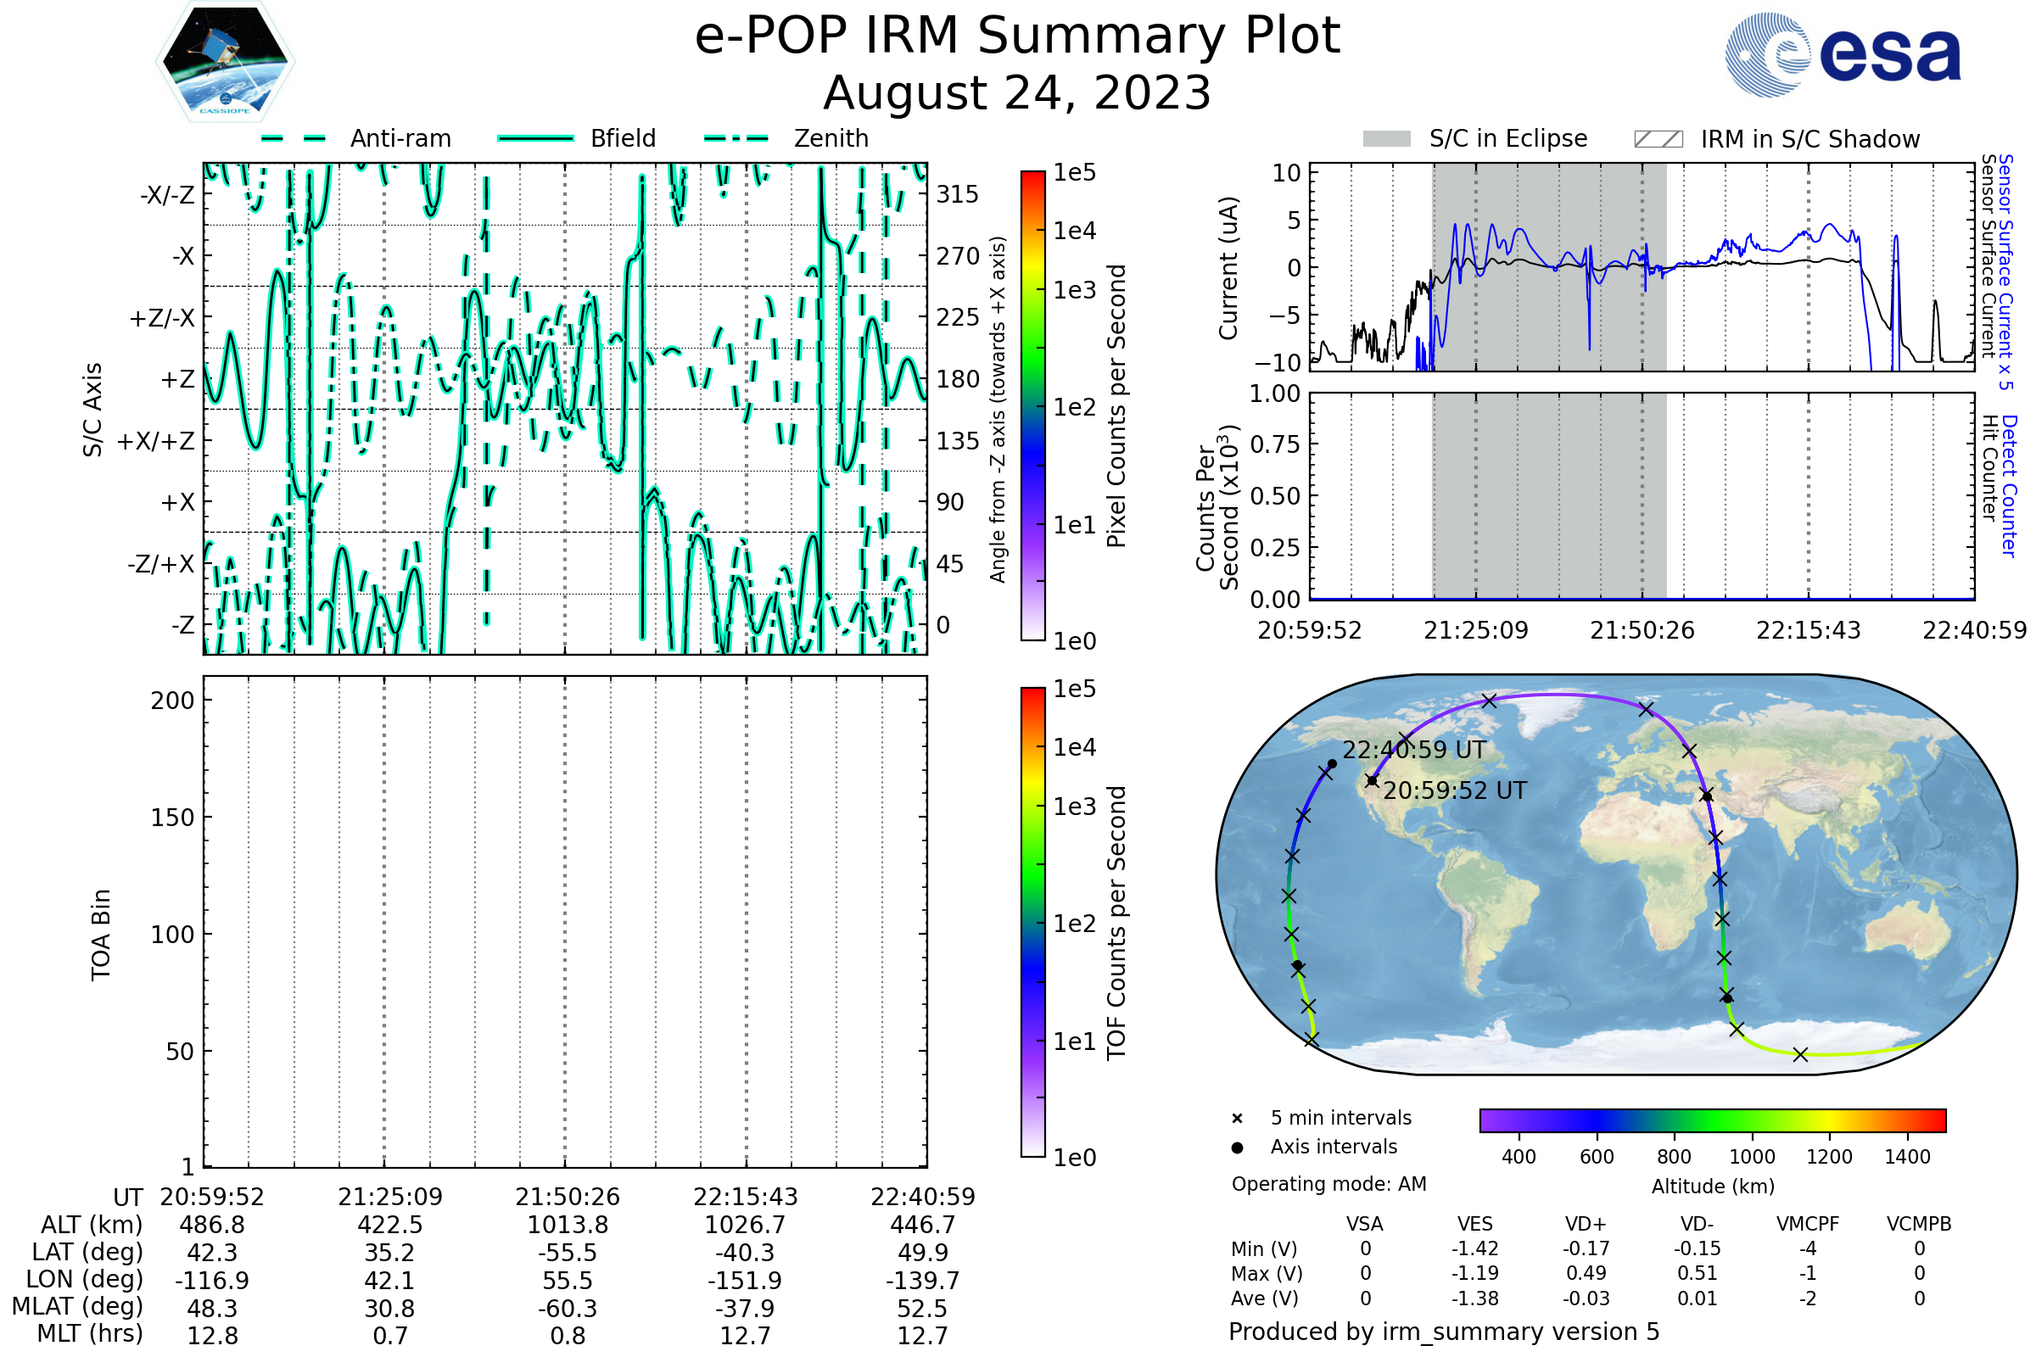Click the 22:40:59 UT label on map
Image resolution: width=2036 pixels, height=1357 pixels.
pyautogui.click(x=1413, y=750)
